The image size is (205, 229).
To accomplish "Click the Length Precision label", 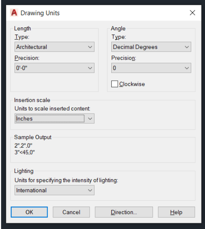I will (x=27, y=58).
